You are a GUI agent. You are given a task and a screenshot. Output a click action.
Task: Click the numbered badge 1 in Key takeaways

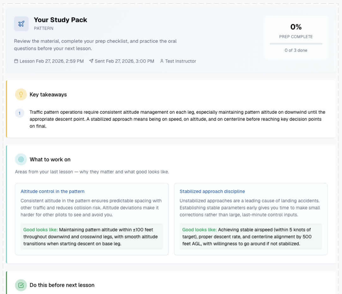(x=20, y=113)
